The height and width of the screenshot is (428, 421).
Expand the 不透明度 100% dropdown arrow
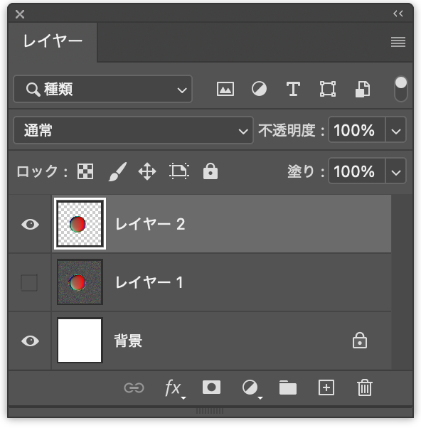click(395, 130)
